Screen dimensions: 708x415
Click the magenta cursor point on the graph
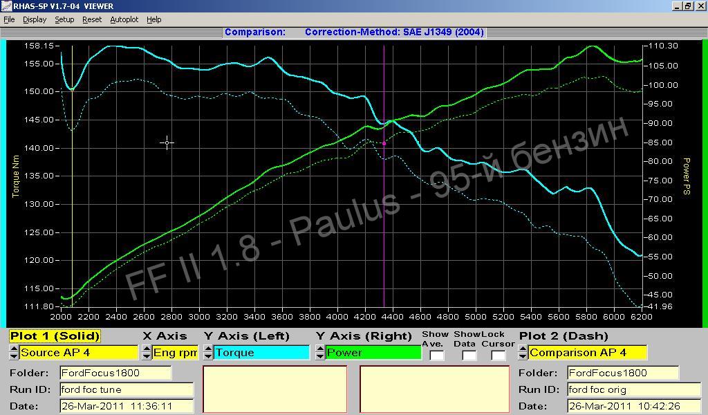[x=384, y=144]
